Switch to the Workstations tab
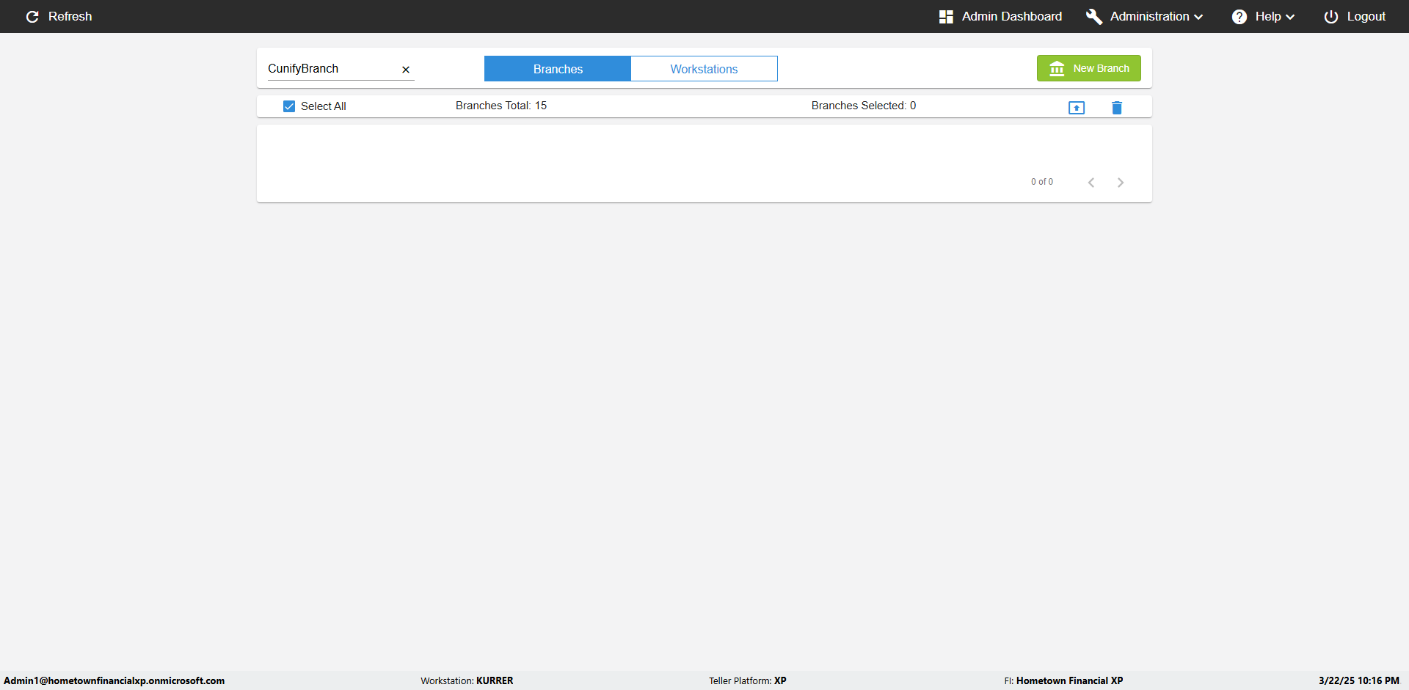Viewport: 1409px width, 690px height. point(704,69)
